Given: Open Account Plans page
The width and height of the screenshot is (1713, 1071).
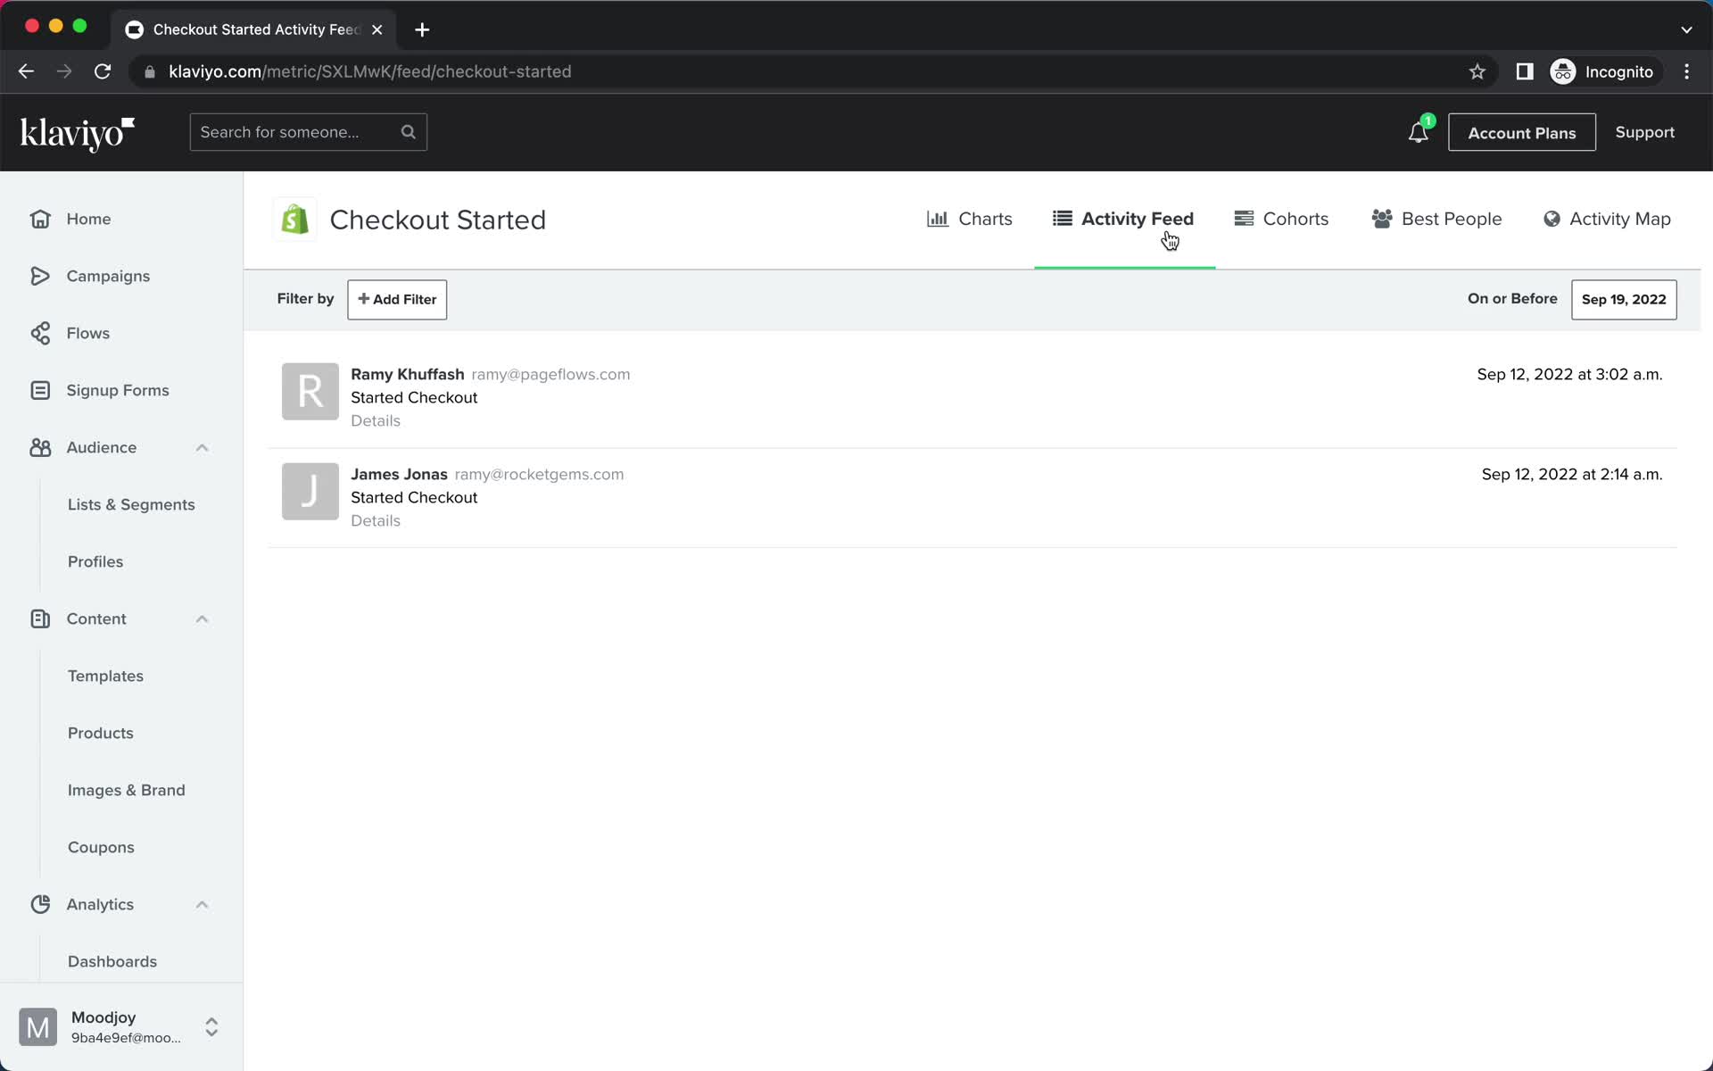Looking at the screenshot, I should (x=1522, y=132).
